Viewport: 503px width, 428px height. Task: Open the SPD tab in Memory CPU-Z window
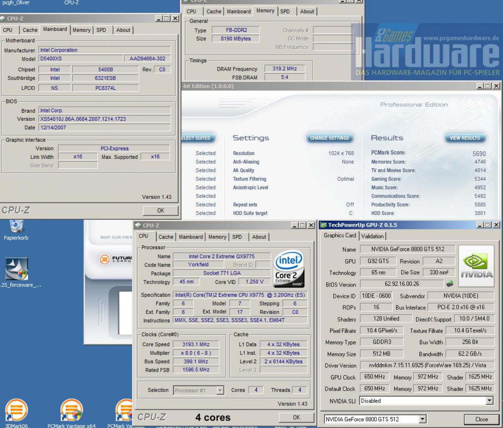285,12
